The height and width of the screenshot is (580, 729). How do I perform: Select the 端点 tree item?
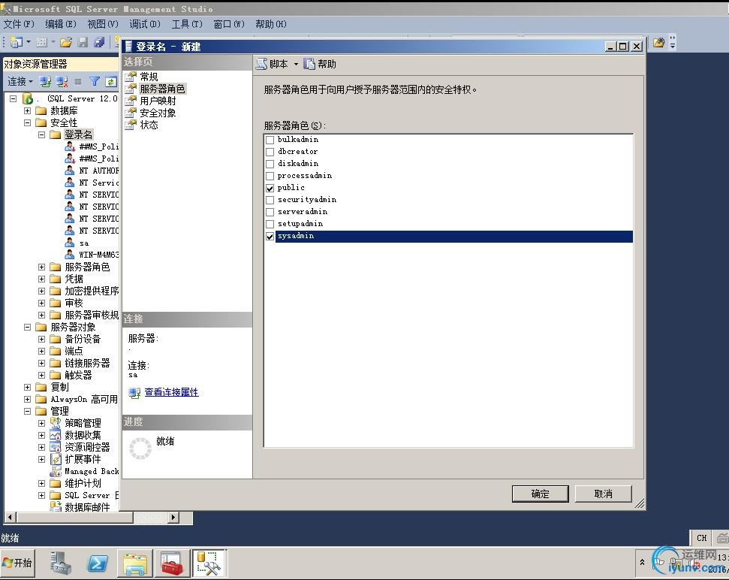tap(74, 351)
